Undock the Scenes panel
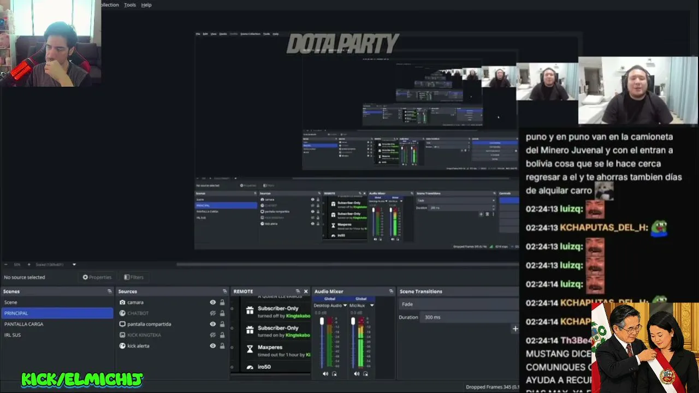This screenshot has width=699, height=393. [x=110, y=291]
